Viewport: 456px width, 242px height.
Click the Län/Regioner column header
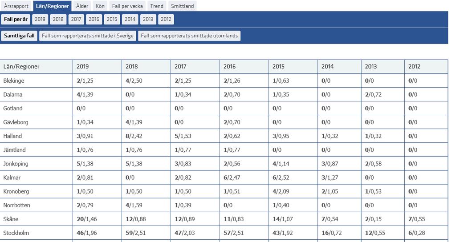(37, 67)
